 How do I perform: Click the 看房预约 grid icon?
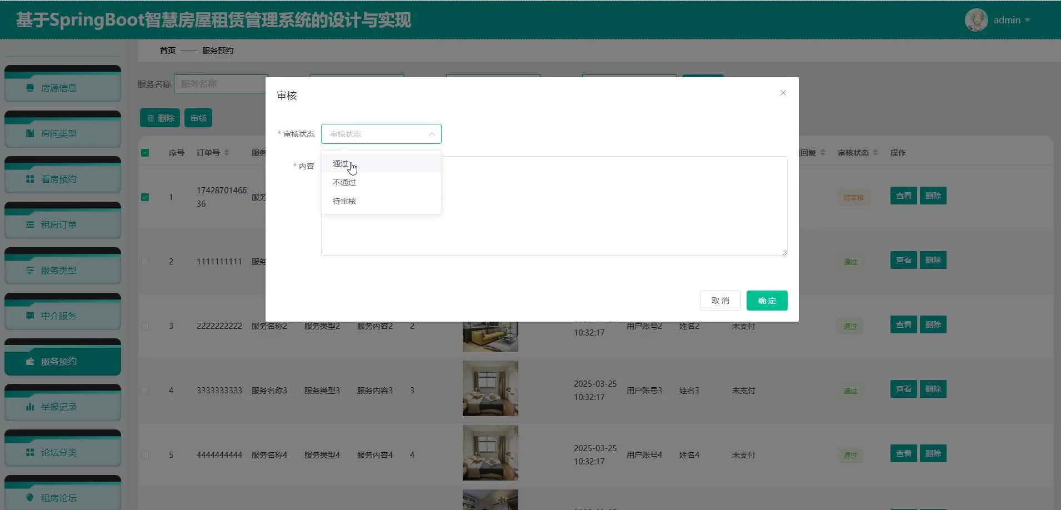30,179
